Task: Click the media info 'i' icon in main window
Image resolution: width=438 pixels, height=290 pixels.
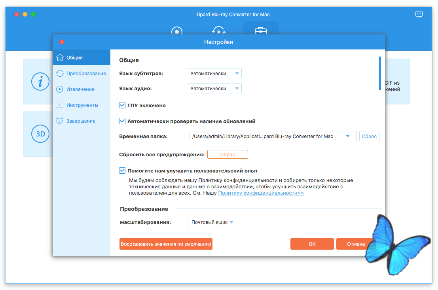Action: coord(40,82)
